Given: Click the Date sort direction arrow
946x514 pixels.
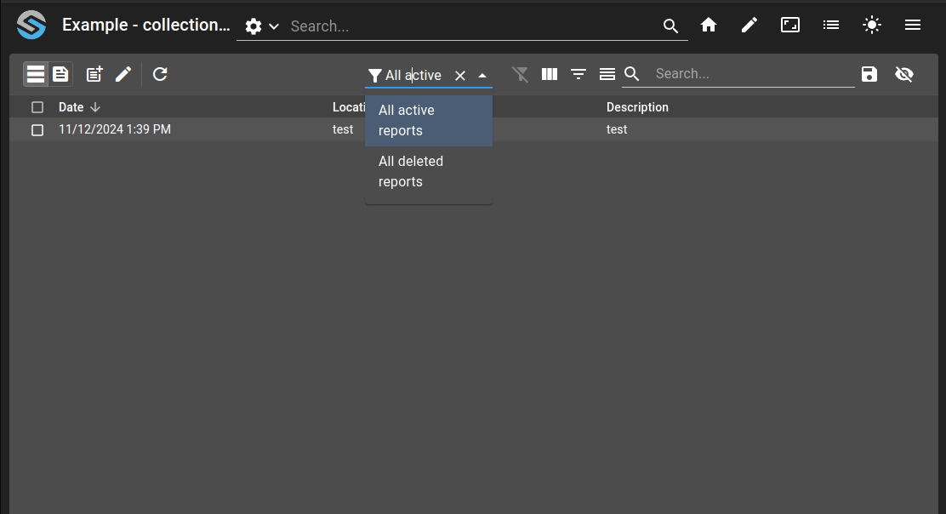Looking at the screenshot, I should [x=95, y=107].
